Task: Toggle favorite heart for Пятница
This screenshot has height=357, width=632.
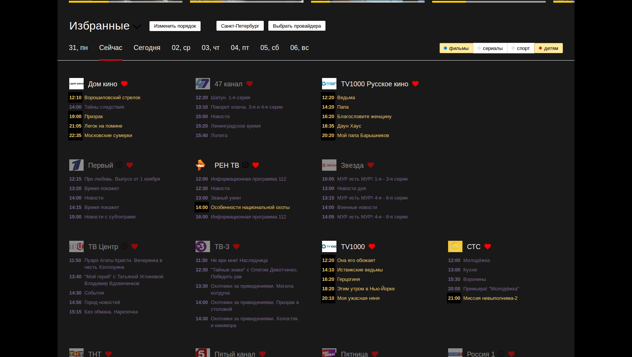Action: 375,354
